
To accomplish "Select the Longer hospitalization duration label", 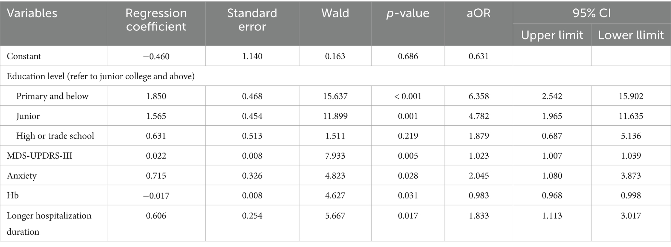I will tap(49, 223).
